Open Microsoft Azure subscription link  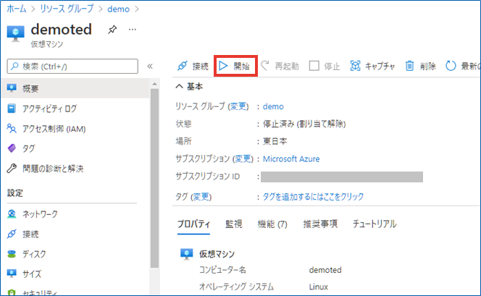tap(291, 159)
